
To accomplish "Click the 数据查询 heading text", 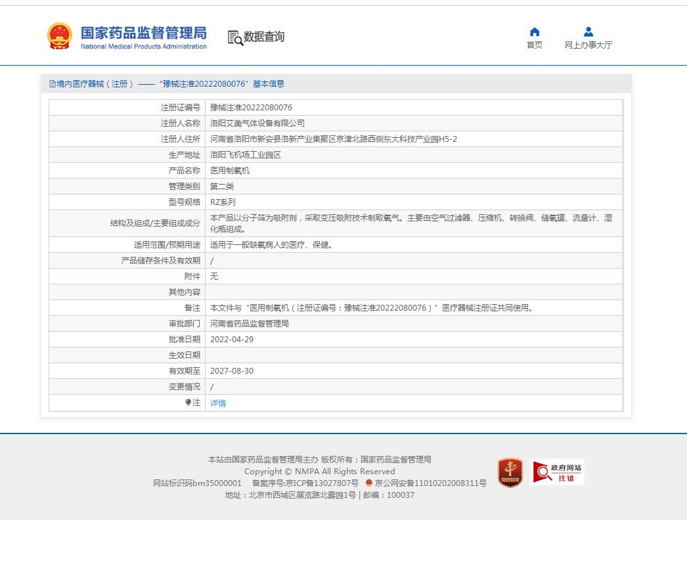I will (x=264, y=37).
